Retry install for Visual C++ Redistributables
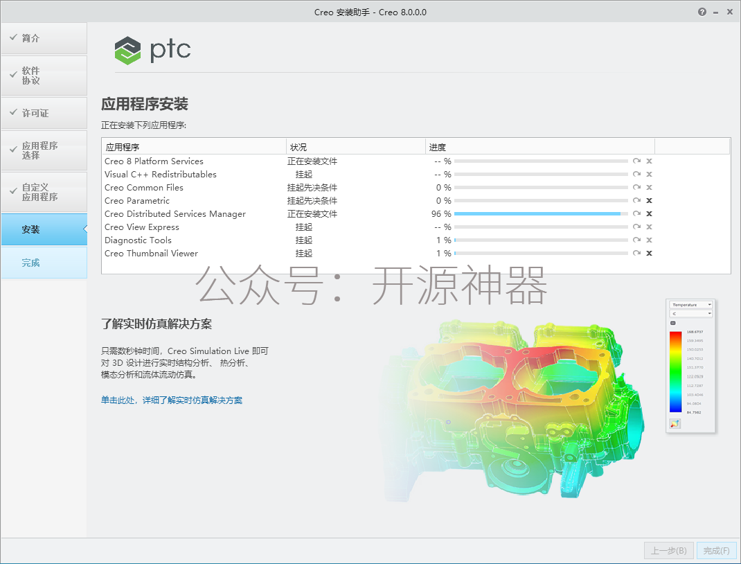Image resolution: width=741 pixels, height=564 pixels. point(636,175)
